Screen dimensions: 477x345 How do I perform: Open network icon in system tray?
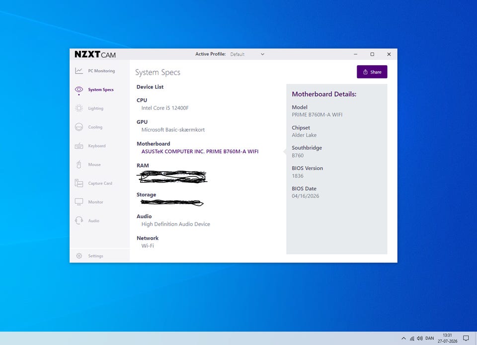coord(412,339)
